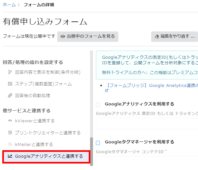Click Googleアナリティクス 測定ID input field
Viewport: 198px width, 170px height.
(x=147, y=124)
